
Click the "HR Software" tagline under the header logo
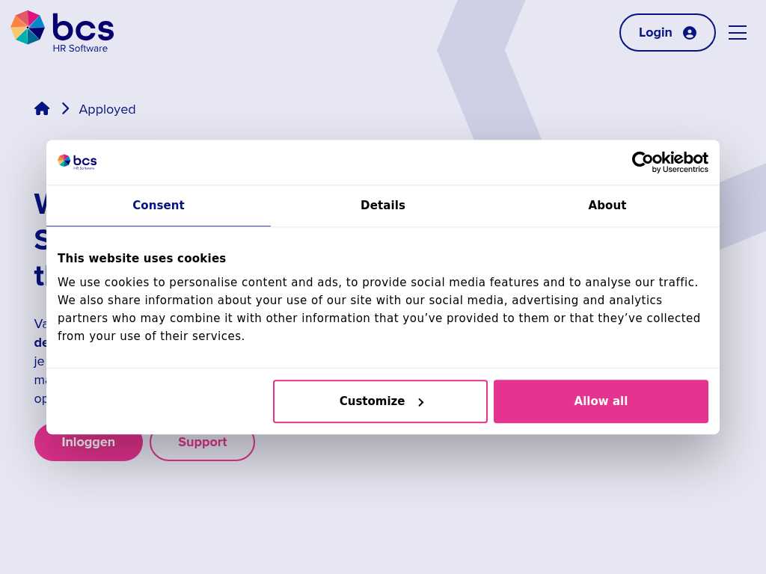point(80,49)
